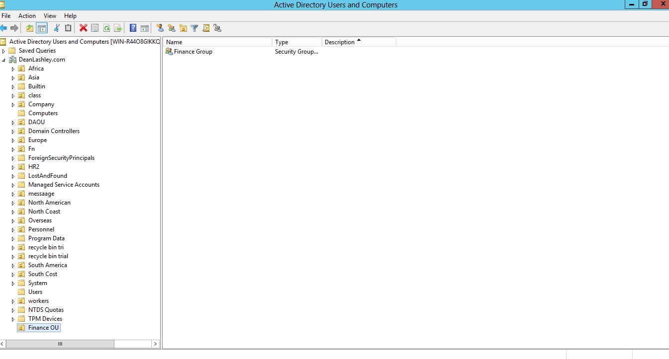This screenshot has height=359, width=669.
Task: Select the "recycle bin trial" node
Action: point(48,256)
